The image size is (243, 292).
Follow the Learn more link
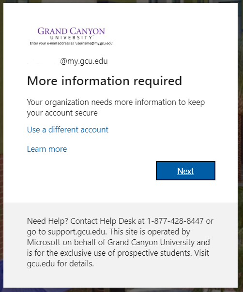point(47,149)
